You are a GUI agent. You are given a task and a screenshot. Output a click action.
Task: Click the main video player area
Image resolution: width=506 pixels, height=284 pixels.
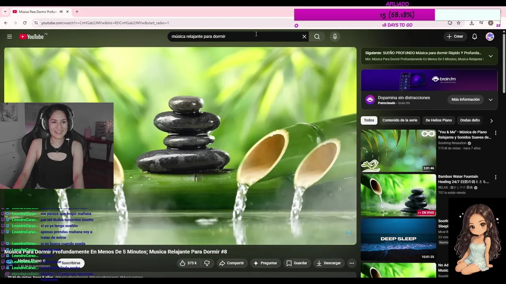point(180,146)
